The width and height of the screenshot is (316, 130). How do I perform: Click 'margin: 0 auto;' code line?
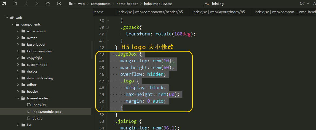pos(146,101)
